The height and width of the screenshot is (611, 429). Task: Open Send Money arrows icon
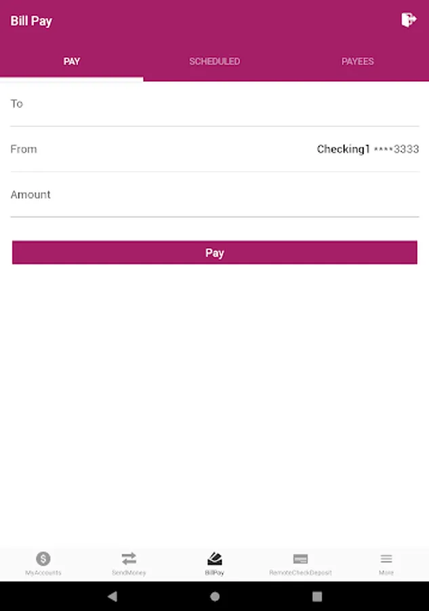pyautogui.click(x=129, y=559)
